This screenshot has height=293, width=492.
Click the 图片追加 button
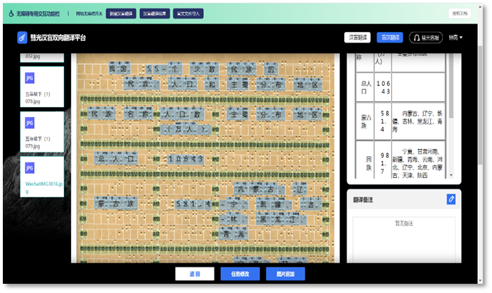click(x=285, y=274)
